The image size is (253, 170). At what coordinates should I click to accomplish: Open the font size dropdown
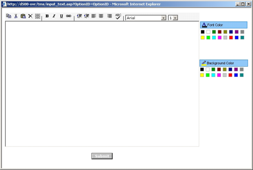pos(173,18)
